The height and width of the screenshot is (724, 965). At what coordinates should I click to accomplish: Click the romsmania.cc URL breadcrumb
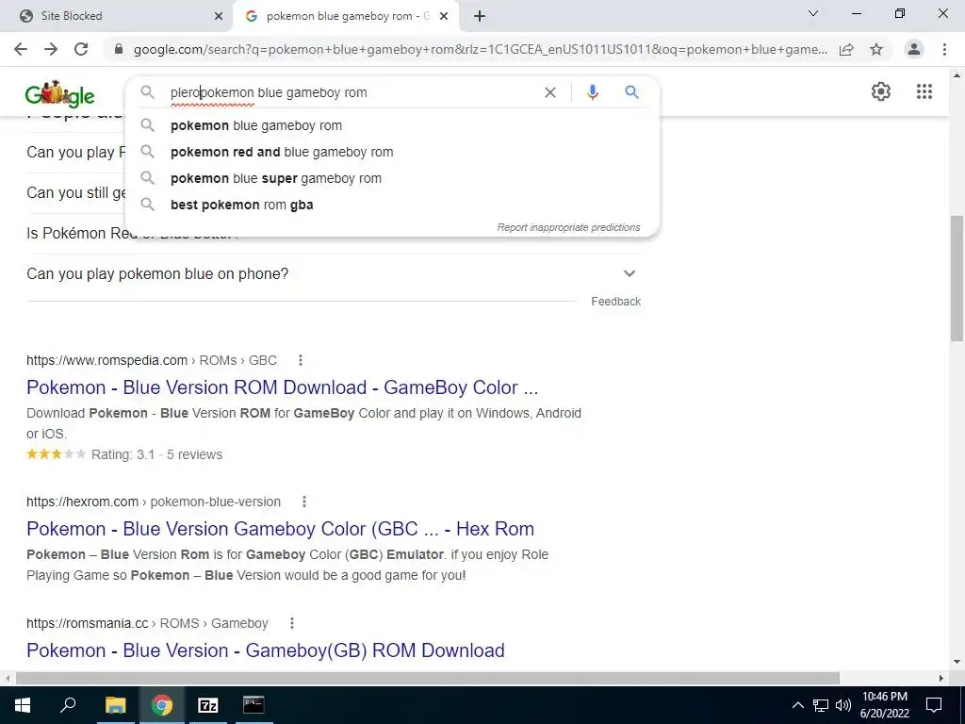147,623
